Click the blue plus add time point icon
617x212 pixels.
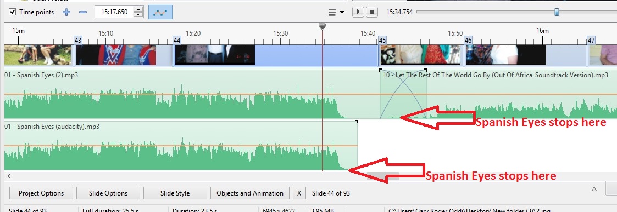tap(66, 12)
